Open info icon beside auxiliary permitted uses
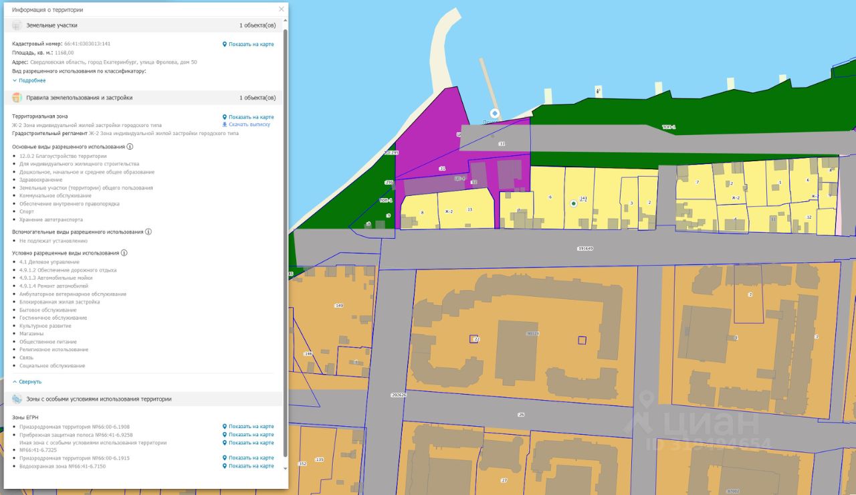856x495 pixels. (x=148, y=231)
